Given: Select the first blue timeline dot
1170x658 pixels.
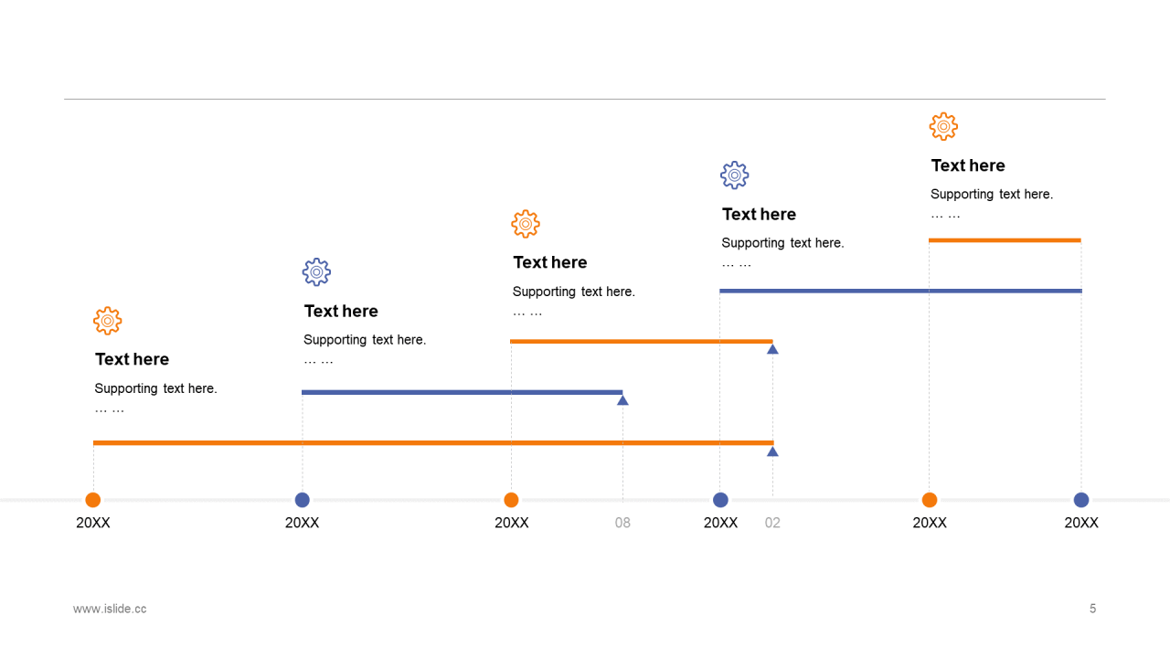Looking at the screenshot, I should [x=303, y=500].
